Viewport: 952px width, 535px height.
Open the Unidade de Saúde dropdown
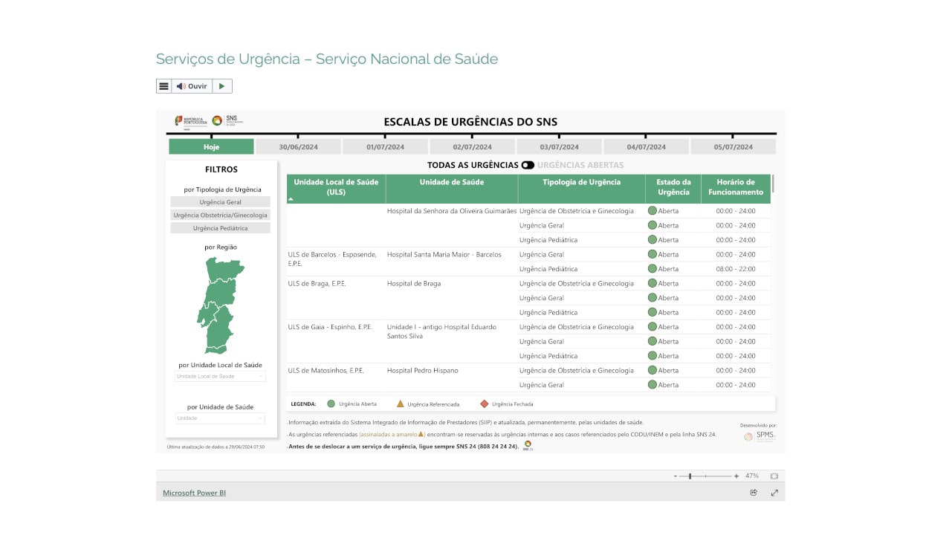pyautogui.click(x=220, y=418)
